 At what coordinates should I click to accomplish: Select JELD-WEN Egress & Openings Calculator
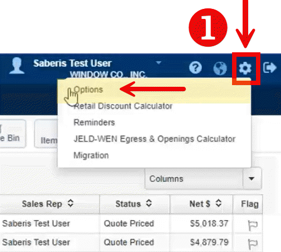154,139
